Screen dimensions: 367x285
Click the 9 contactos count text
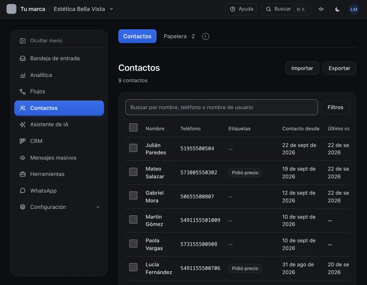133,81
